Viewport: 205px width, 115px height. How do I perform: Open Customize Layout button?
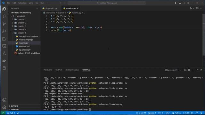pos(188,3)
